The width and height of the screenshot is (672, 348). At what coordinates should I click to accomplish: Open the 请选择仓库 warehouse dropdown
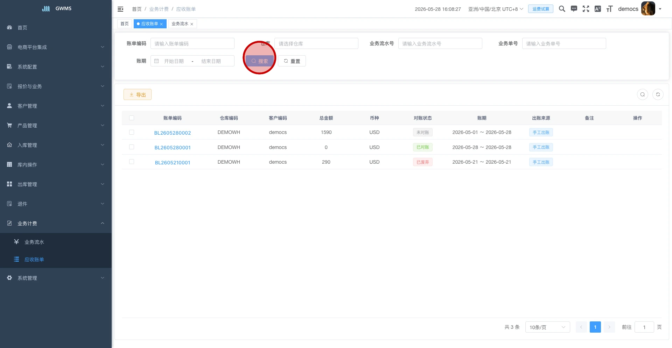click(x=316, y=44)
